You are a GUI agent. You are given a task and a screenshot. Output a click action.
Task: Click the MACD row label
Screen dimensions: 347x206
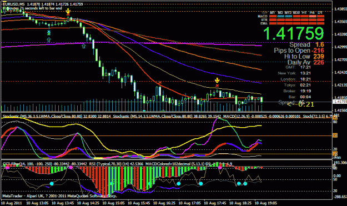tap(263, 16)
